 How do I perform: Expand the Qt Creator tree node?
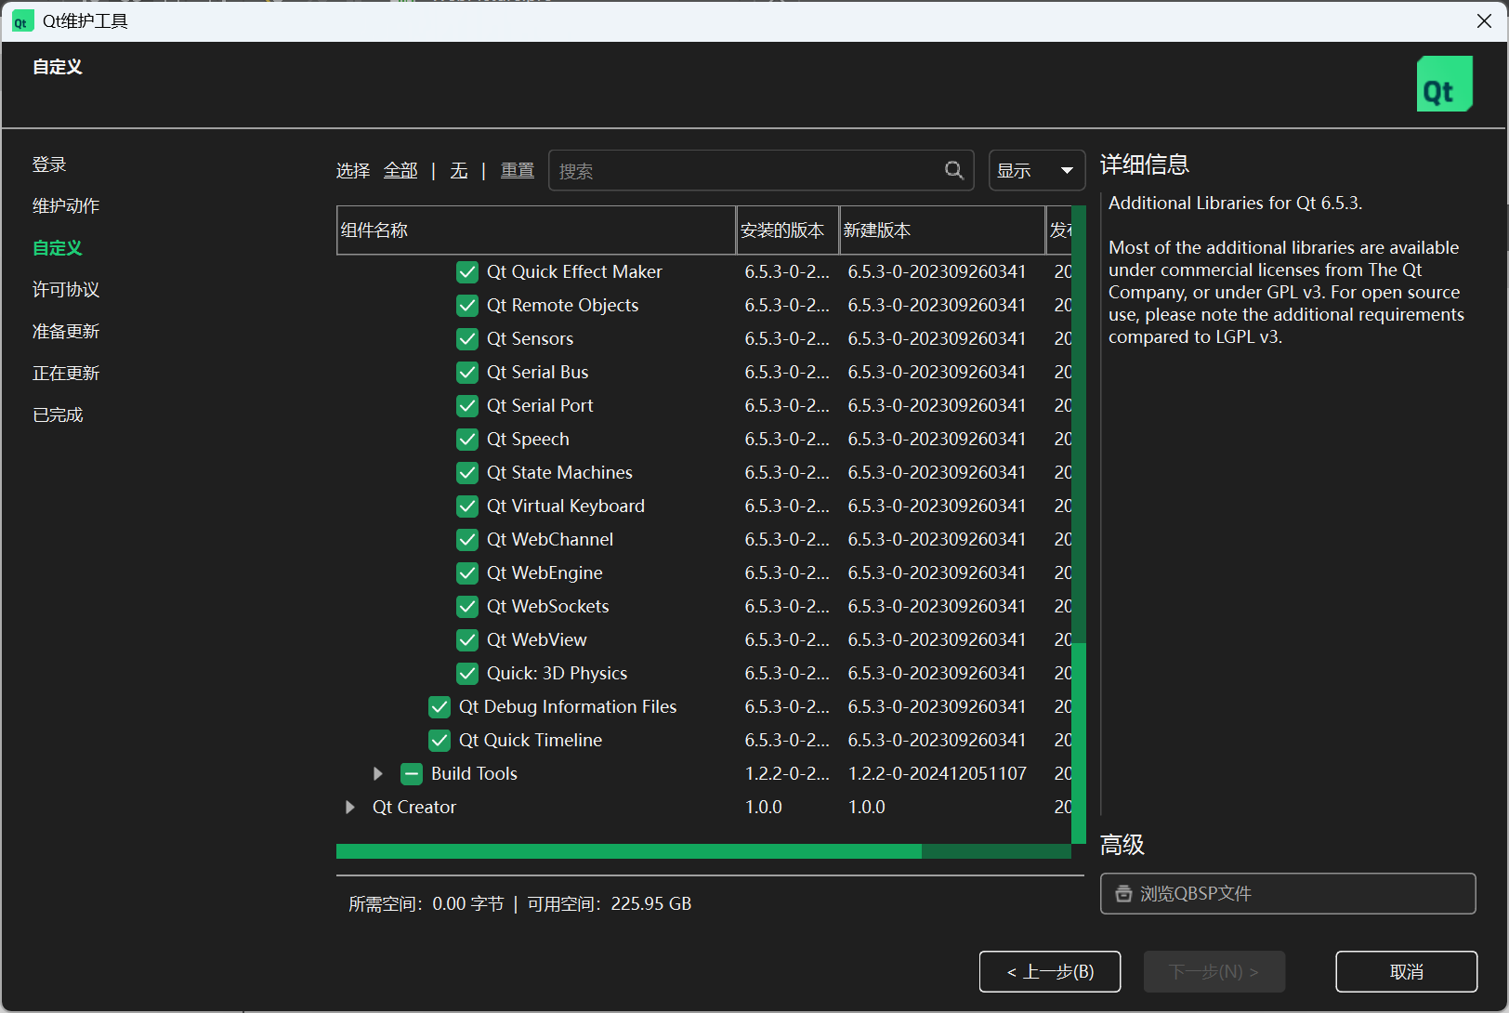pyautogui.click(x=349, y=808)
